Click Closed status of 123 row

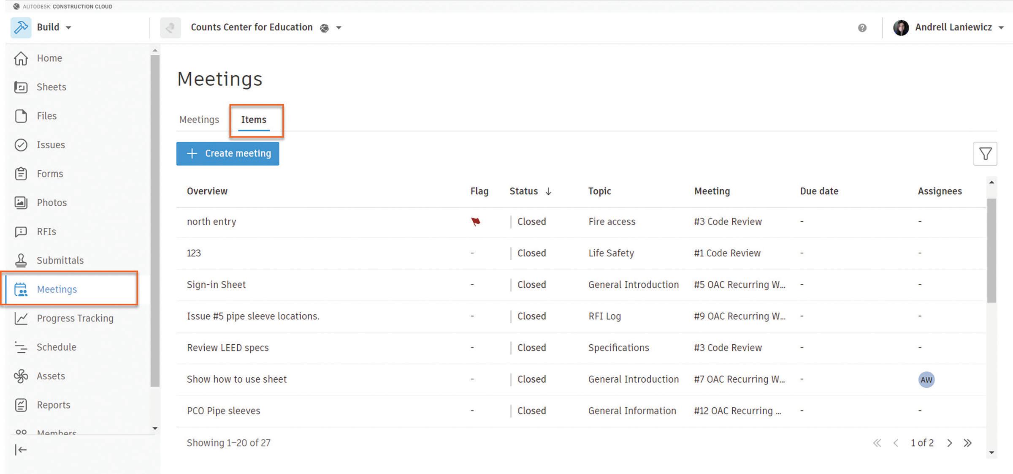tap(532, 253)
